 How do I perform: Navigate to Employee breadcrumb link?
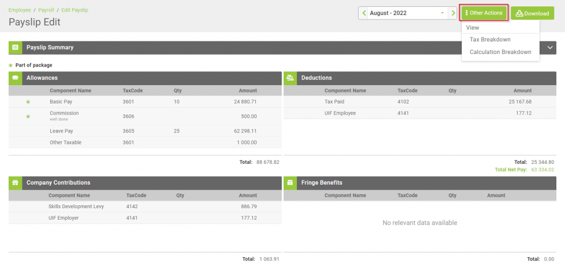click(20, 10)
